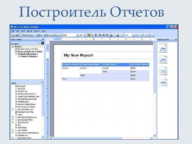This screenshot has width=192, height=144.
Task: Expand Sum Weight field
Action: [x=13, y=130]
